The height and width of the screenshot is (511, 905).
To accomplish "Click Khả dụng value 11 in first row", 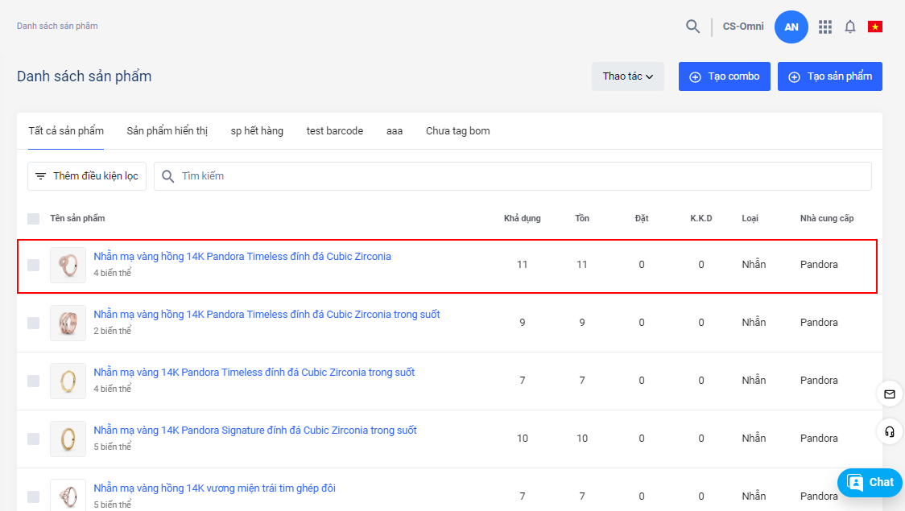I will point(523,265).
